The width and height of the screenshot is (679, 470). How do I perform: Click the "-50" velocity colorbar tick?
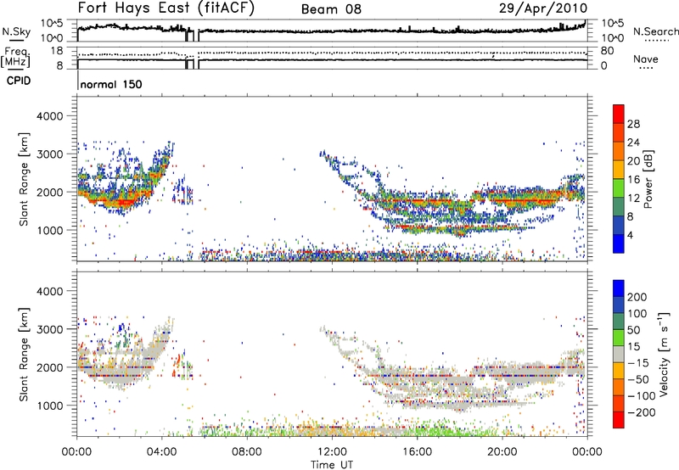[x=639, y=379]
